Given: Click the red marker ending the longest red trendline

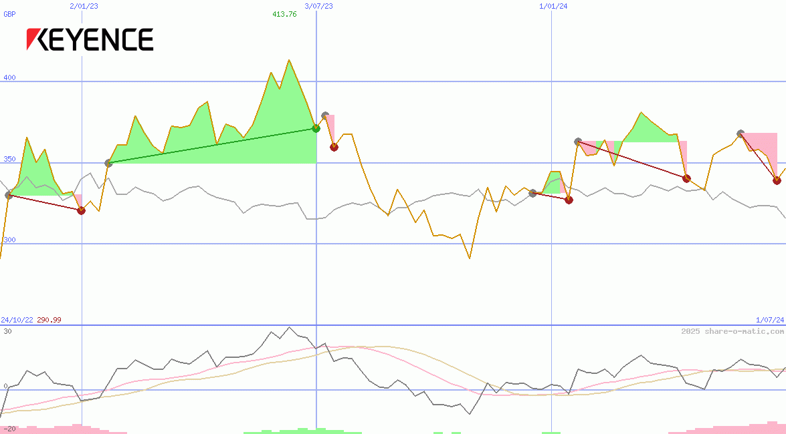Looking at the screenshot, I should point(686,178).
